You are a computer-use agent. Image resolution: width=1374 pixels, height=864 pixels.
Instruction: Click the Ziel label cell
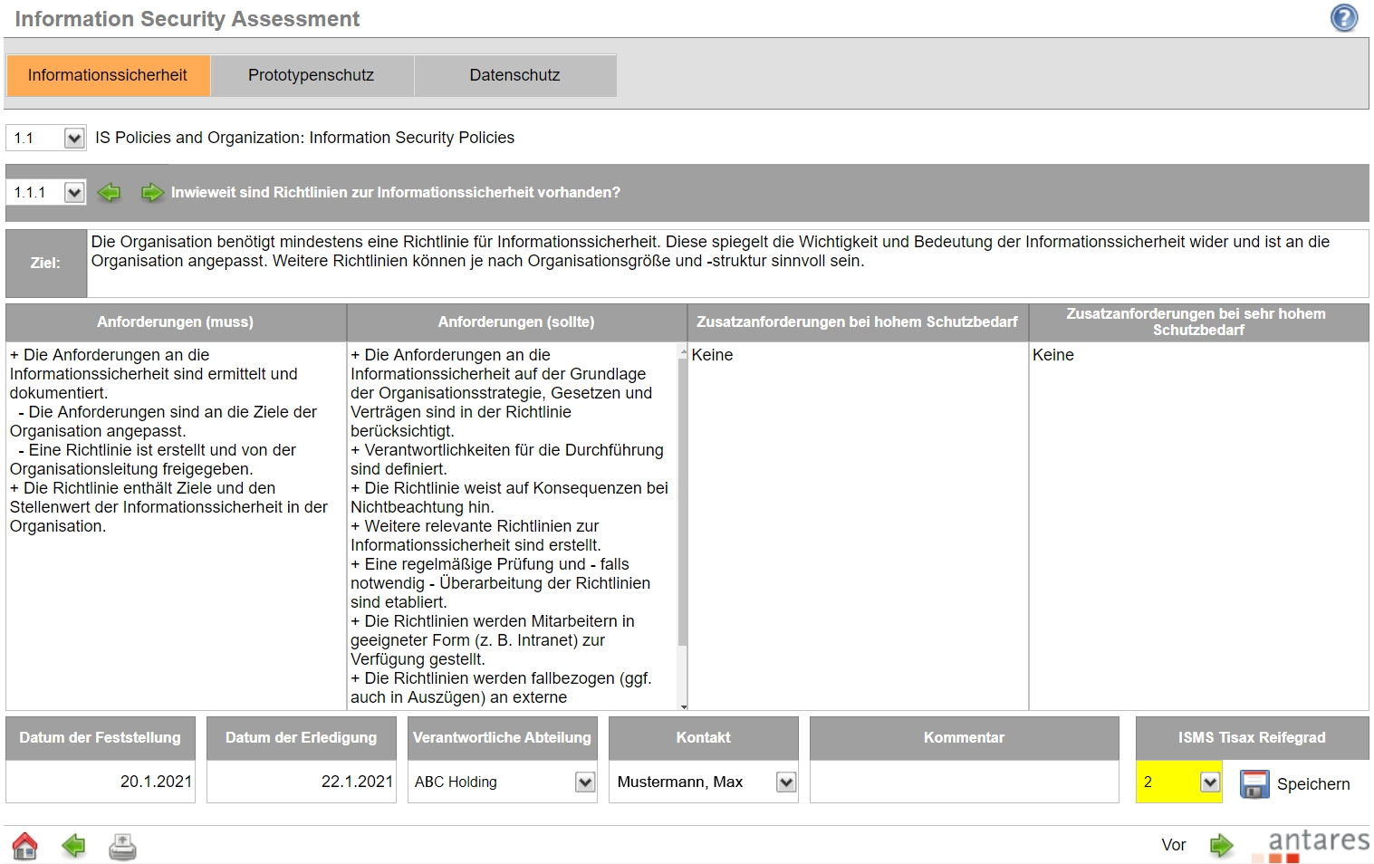(x=46, y=264)
